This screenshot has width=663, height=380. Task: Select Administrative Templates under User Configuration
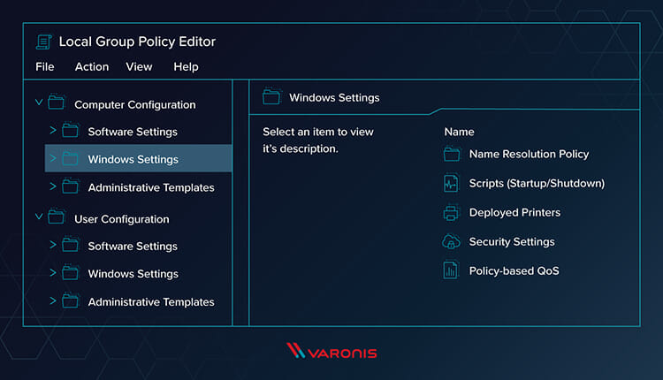pyautogui.click(x=151, y=302)
